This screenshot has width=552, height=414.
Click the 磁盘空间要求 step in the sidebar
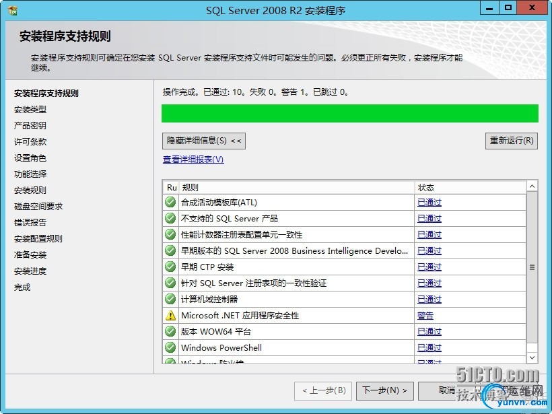click(38, 207)
